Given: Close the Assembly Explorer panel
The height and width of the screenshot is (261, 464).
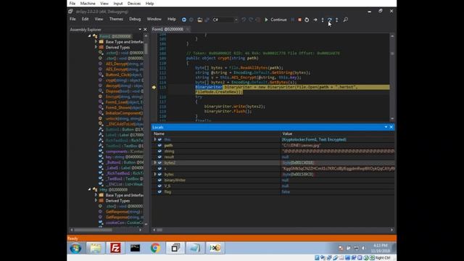Looking at the screenshot, I should pyautogui.click(x=145, y=30).
